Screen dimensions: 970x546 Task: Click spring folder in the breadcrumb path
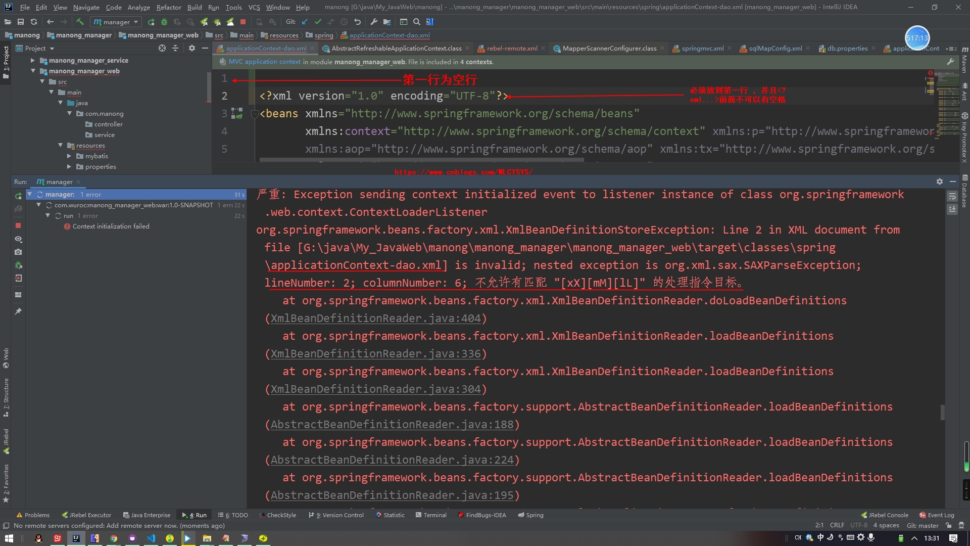[319, 35]
